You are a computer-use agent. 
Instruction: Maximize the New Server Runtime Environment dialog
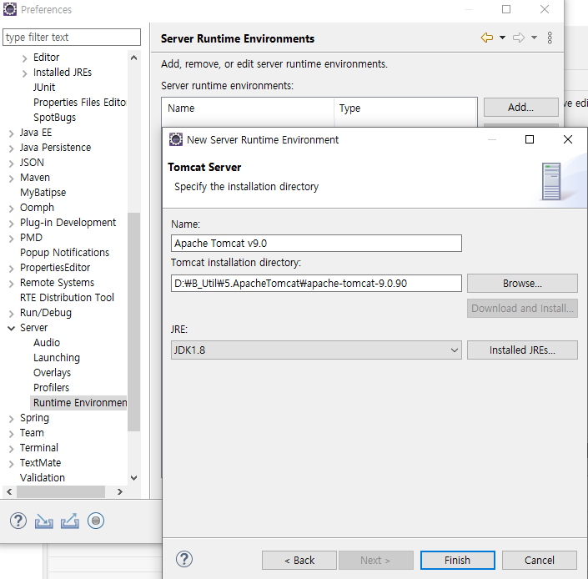click(530, 139)
